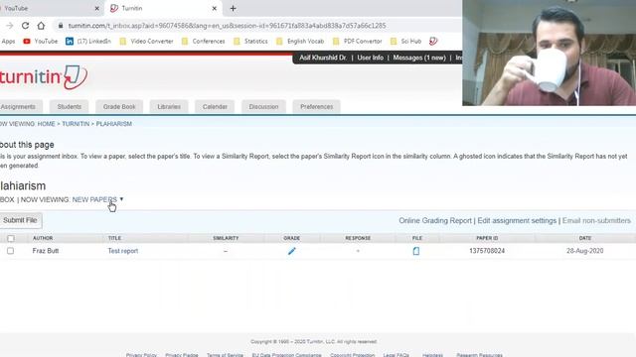
Task: Open a new browser tab with plus
Action: pos(233,8)
